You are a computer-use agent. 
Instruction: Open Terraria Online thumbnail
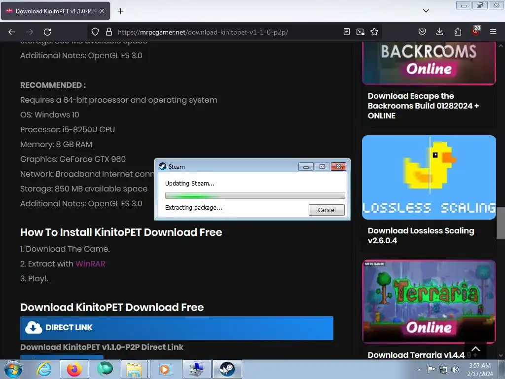pyautogui.click(x=429, y=302)
